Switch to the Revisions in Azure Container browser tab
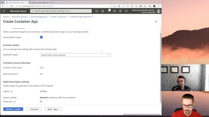Screen dimensions: 209x117 tap(40, 3)
